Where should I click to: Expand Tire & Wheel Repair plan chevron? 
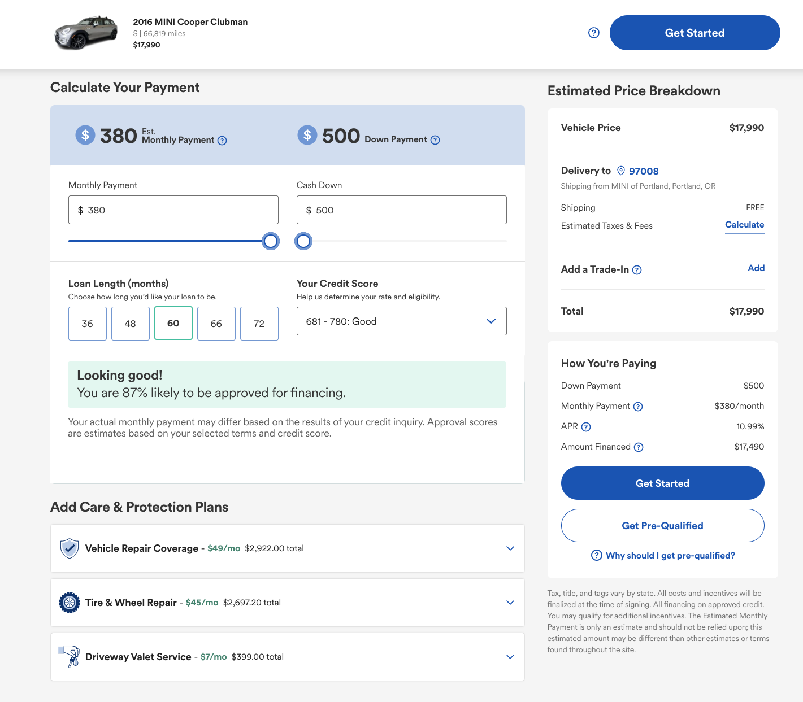510,603
